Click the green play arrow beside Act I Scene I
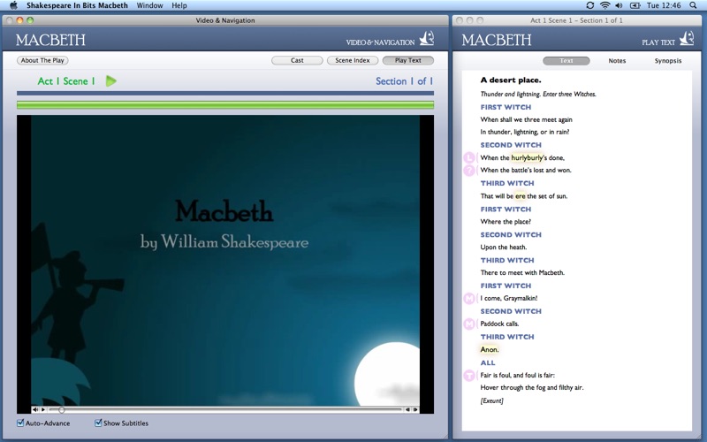Image resolution: width=707 pixels, height=442 pixels. (x=111, y=81)
